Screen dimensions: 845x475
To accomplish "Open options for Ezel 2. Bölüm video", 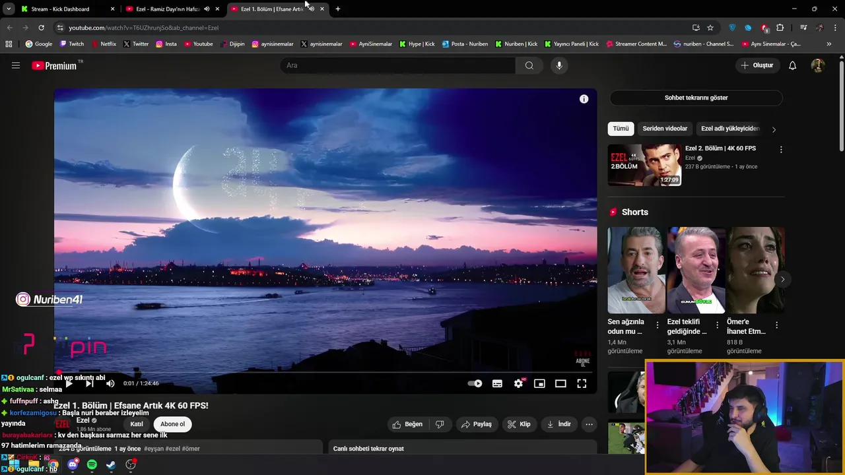I will pos(781,150).
